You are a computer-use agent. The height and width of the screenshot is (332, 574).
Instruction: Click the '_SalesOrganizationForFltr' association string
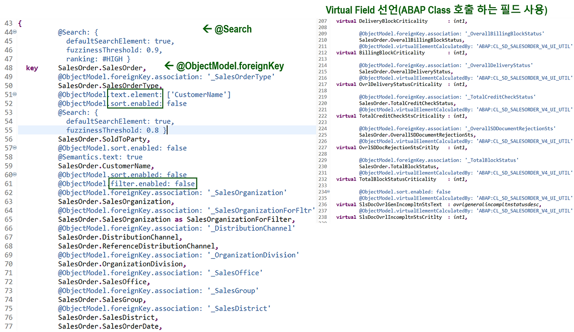point(262,211)
